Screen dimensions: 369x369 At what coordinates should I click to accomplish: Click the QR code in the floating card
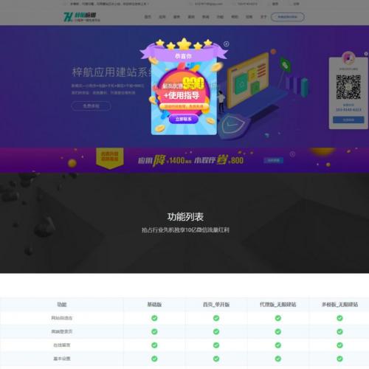(x=348, y=87)
